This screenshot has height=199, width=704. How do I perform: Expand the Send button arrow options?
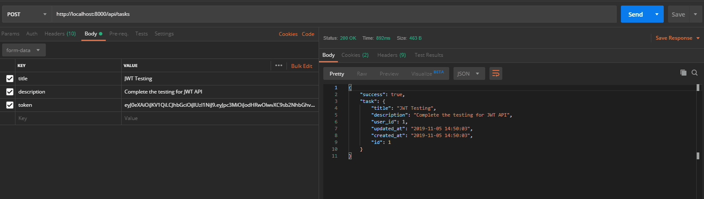point(657,14)
